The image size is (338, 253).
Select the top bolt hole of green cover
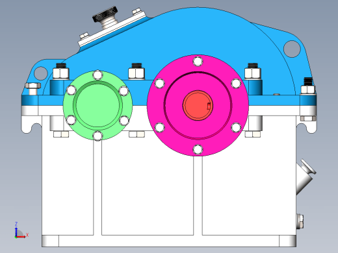point(97,75)
